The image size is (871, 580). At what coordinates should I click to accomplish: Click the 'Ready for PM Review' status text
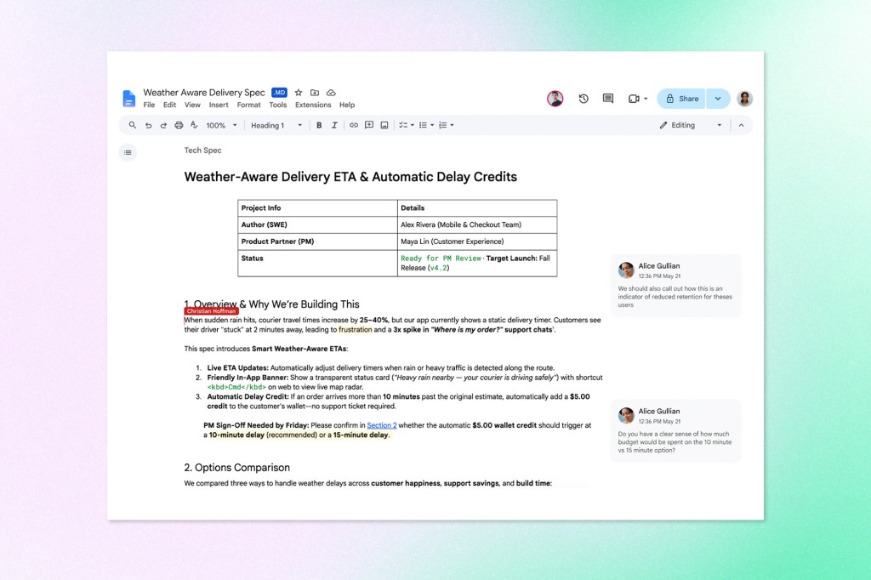pyautogui.click(x=441, y=259)
